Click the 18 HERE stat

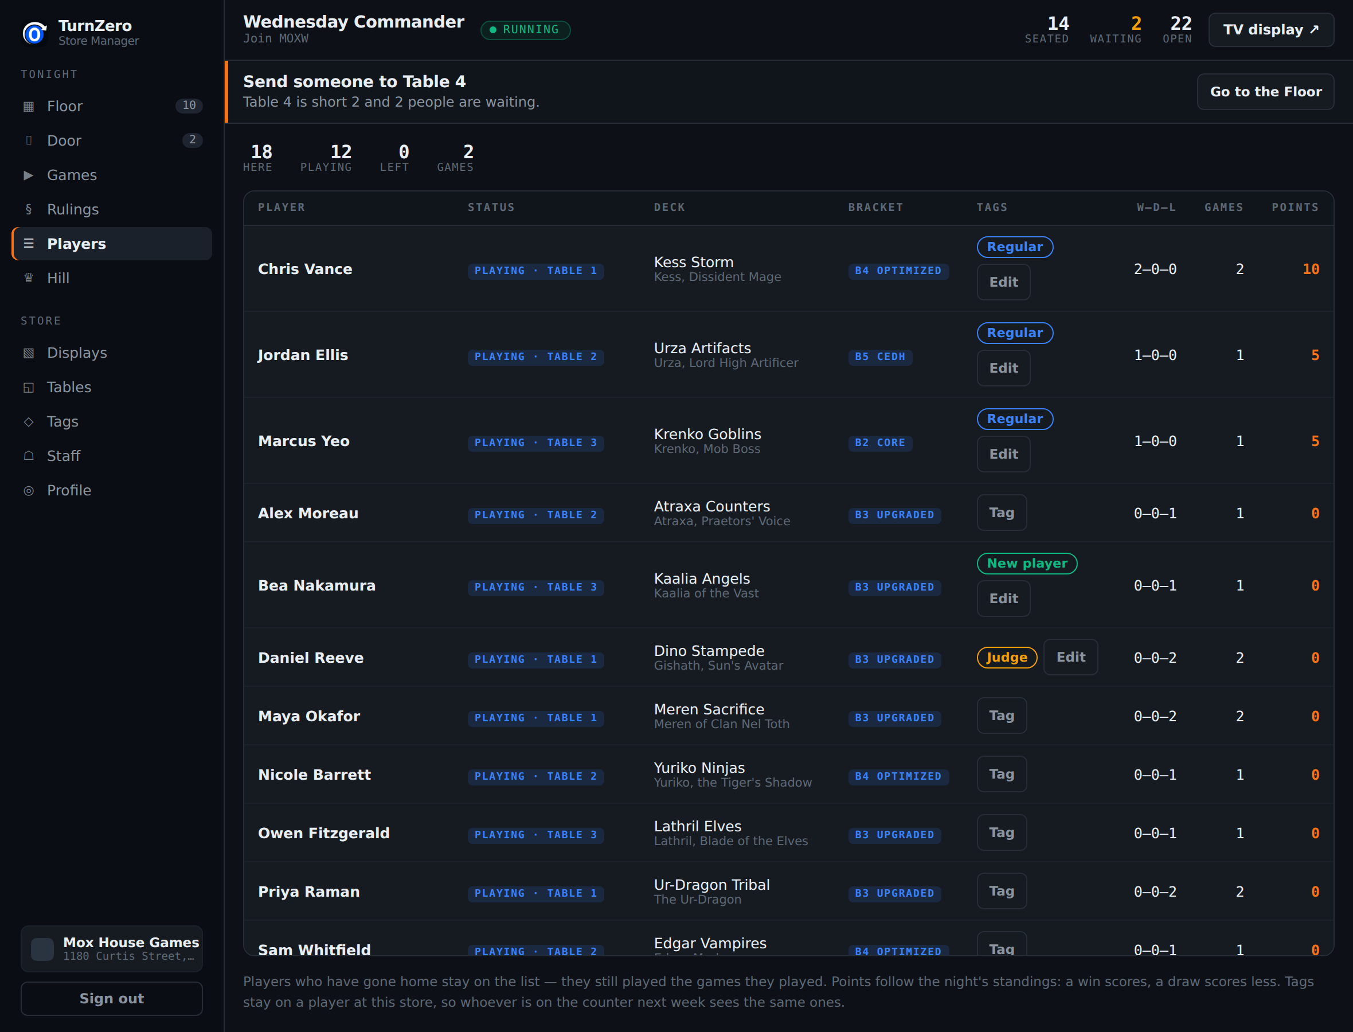[x=258, y=158]
